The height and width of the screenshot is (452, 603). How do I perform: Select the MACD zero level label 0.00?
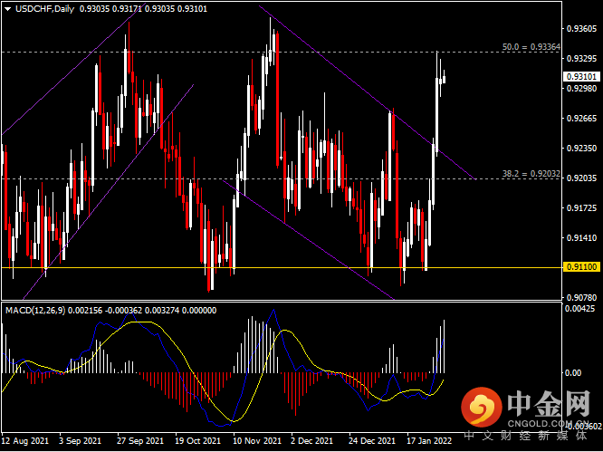(x=574, y=373)
